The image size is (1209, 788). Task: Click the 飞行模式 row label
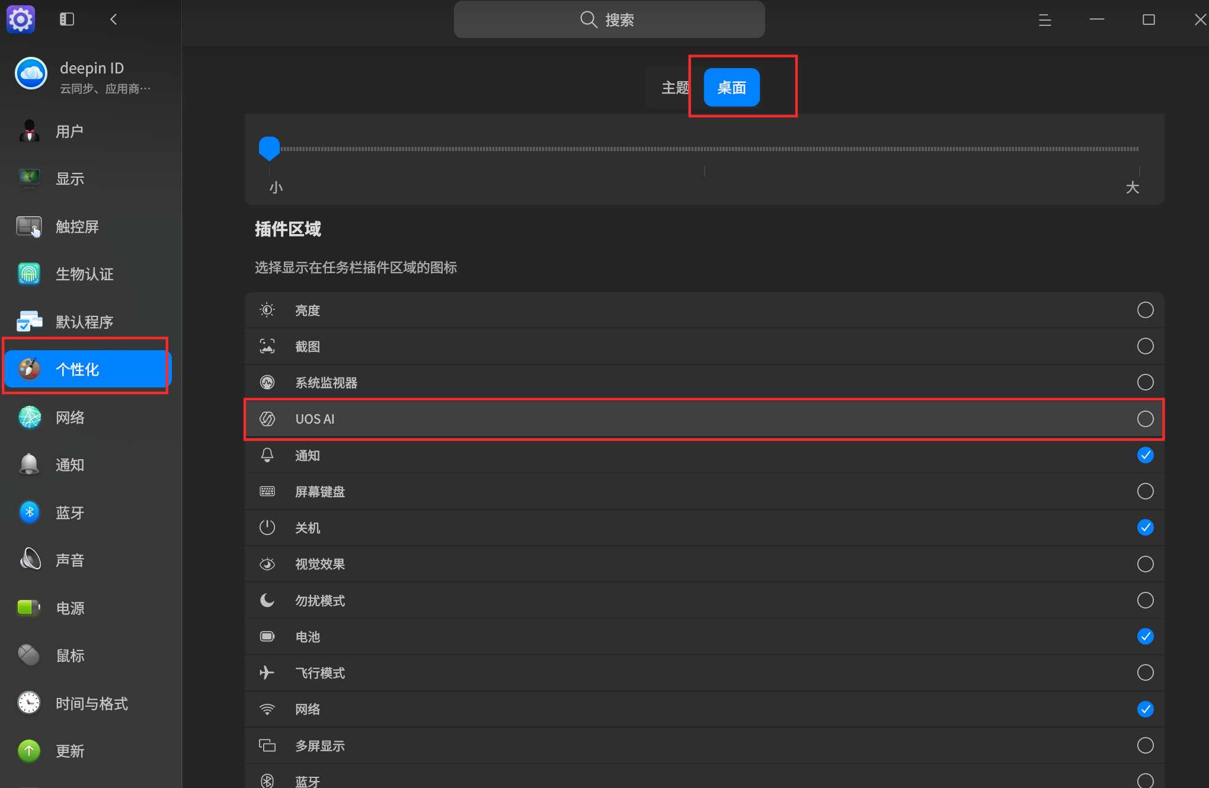coord(320,673)
